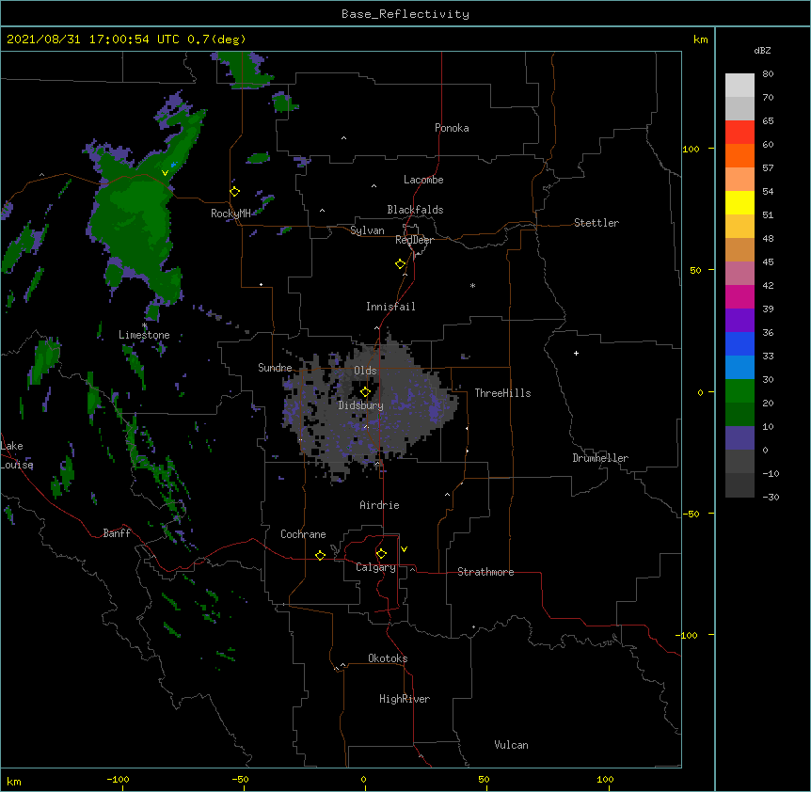Select the Airdrie label

coord(380,505)
